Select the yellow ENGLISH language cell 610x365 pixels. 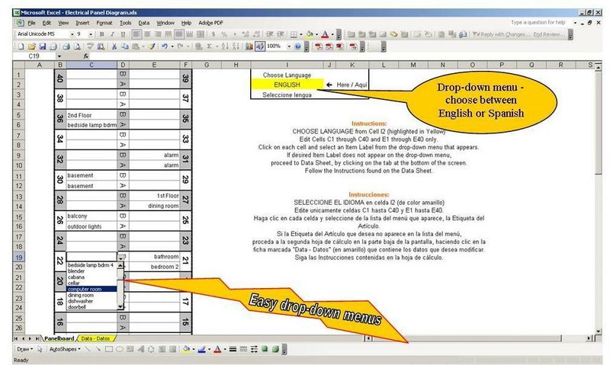click(x=287, y=85)
